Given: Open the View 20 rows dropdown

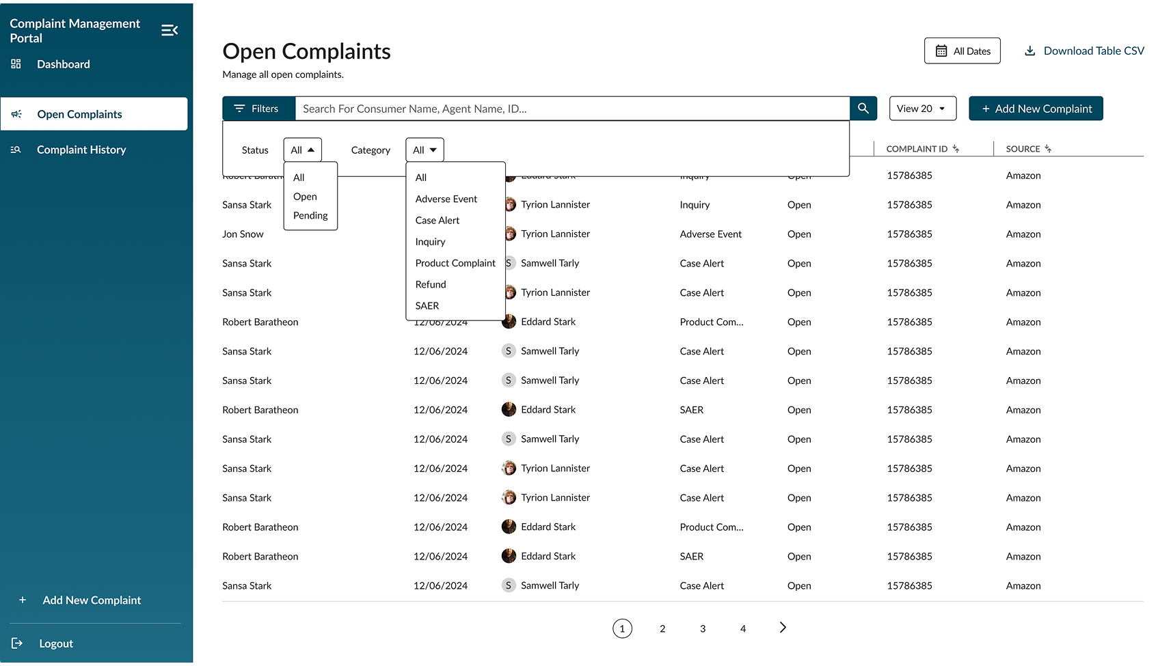Looking at the screenshot, I should coord(921,109).
